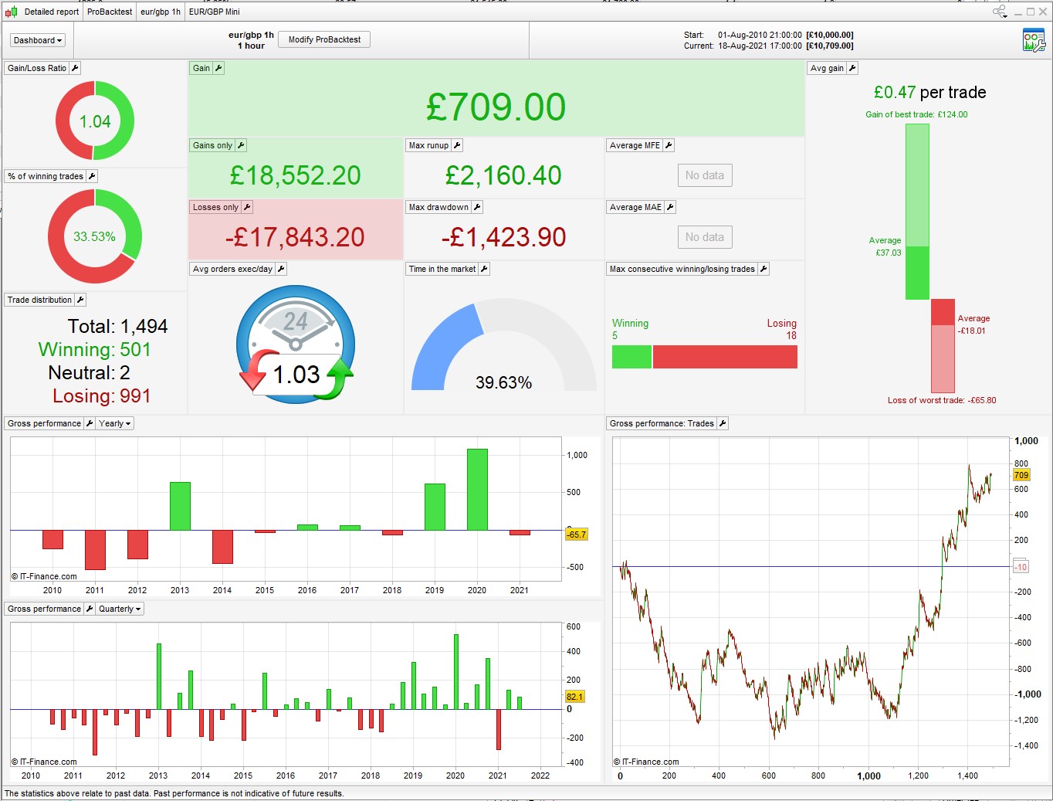Image resolution: width=1053 pixels, height=801 pixels.
Task: Click the wrench next to Avg gain
Action: point(852,68)
